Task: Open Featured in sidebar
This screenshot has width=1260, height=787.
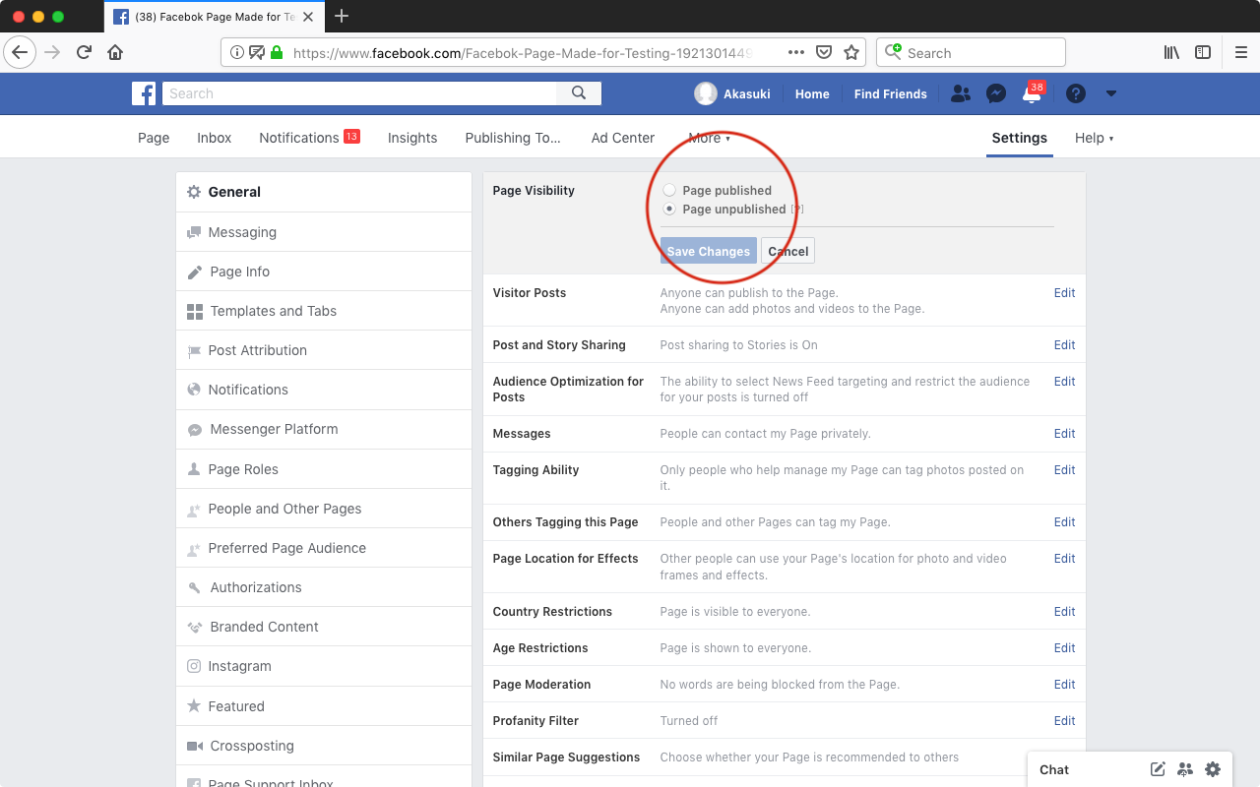Action: pyautogui.click(x=324, y=706)
